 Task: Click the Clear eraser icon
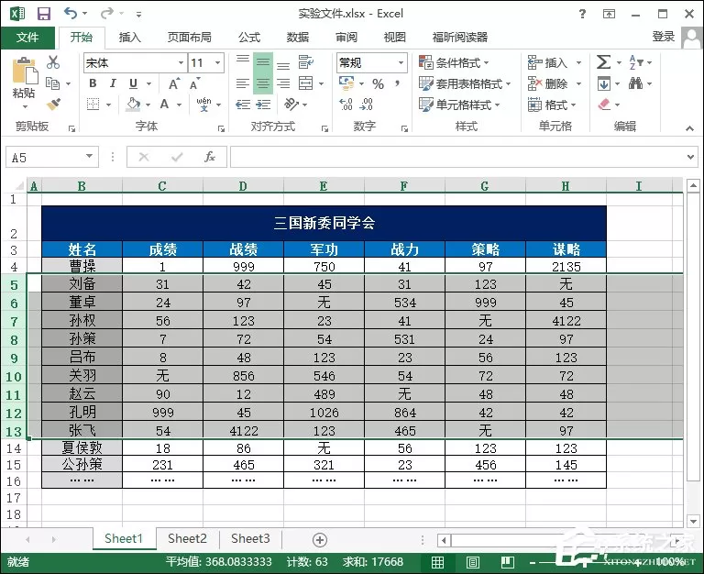604,105
